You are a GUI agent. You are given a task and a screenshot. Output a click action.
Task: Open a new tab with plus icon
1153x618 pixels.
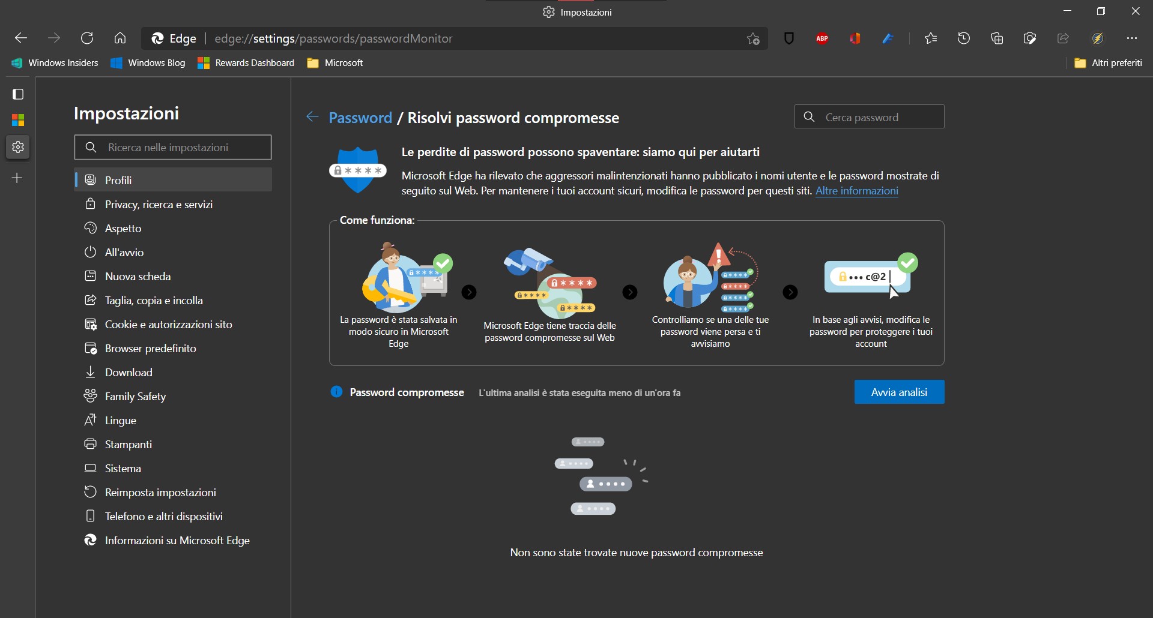click(17, 178)
